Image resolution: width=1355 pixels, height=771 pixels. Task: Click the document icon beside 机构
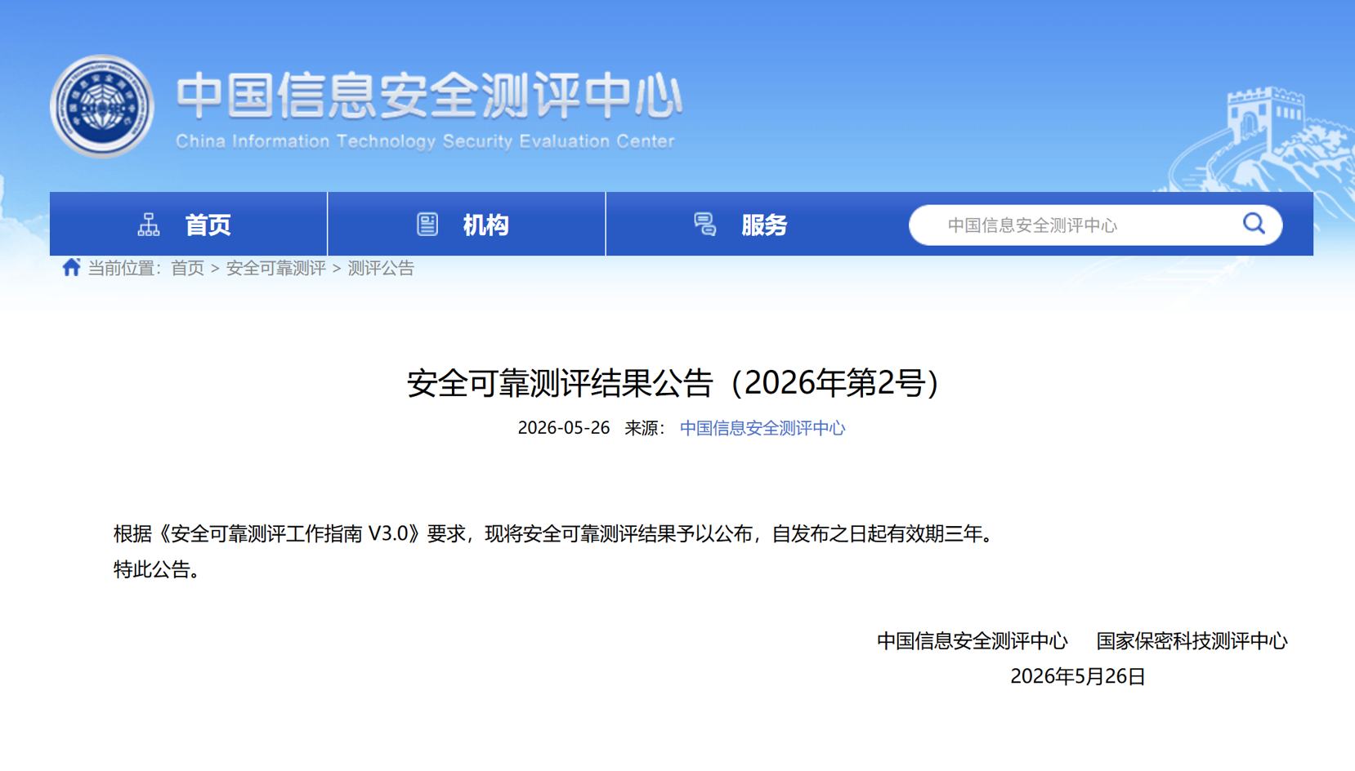tap(427, 225)
